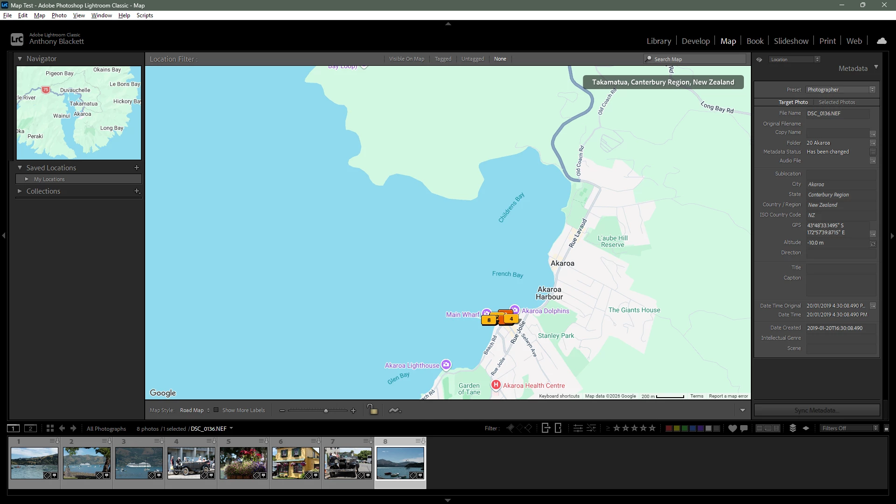Select the yellow house thumbnail 6
The width and height of the screenshot is (896, 504).
point(296,462)
